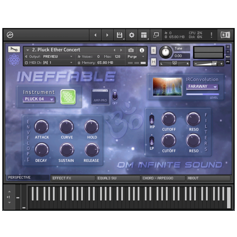This screenshot has width=237, height=237.
Task: Click the mandala flower logo under the wrench
Action: coord(14,60)
